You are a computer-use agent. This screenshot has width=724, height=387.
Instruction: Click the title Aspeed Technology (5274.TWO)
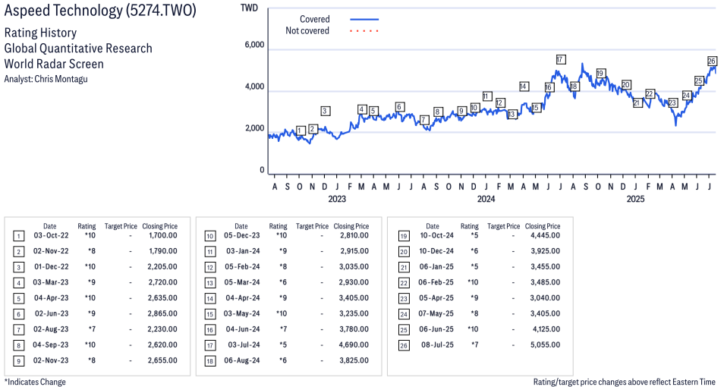tap(100, 11)
